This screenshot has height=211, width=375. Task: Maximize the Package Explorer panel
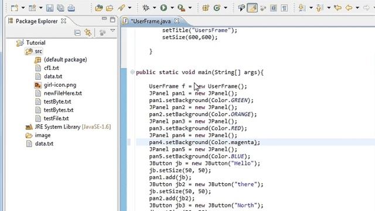[x=112, y=19]
